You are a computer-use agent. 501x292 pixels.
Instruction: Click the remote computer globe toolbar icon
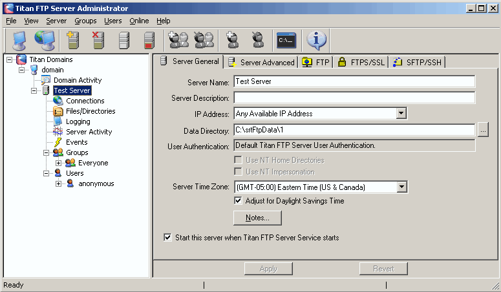pos(45,41)
